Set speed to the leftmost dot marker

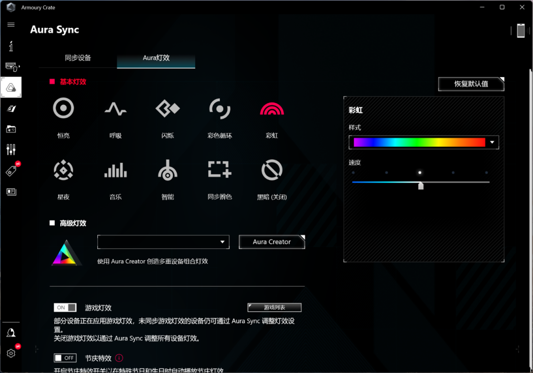(353, 172)
